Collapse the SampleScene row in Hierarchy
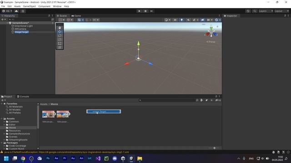The width and height of the screenshot is (291, 163). 7,23
